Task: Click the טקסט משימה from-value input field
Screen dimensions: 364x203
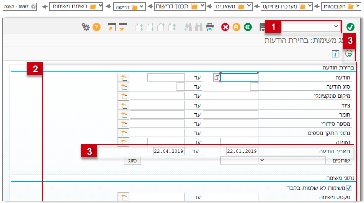Action: (230, 197)
